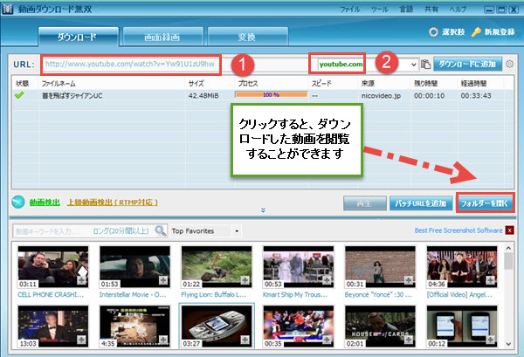The image size is (524, 357).
Task: Open the 共有 menu
Action: (431, 10)
